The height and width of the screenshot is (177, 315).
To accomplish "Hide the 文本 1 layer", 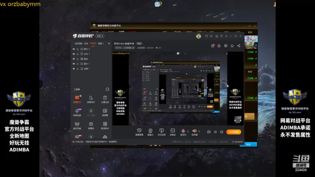I will point(74,54).
